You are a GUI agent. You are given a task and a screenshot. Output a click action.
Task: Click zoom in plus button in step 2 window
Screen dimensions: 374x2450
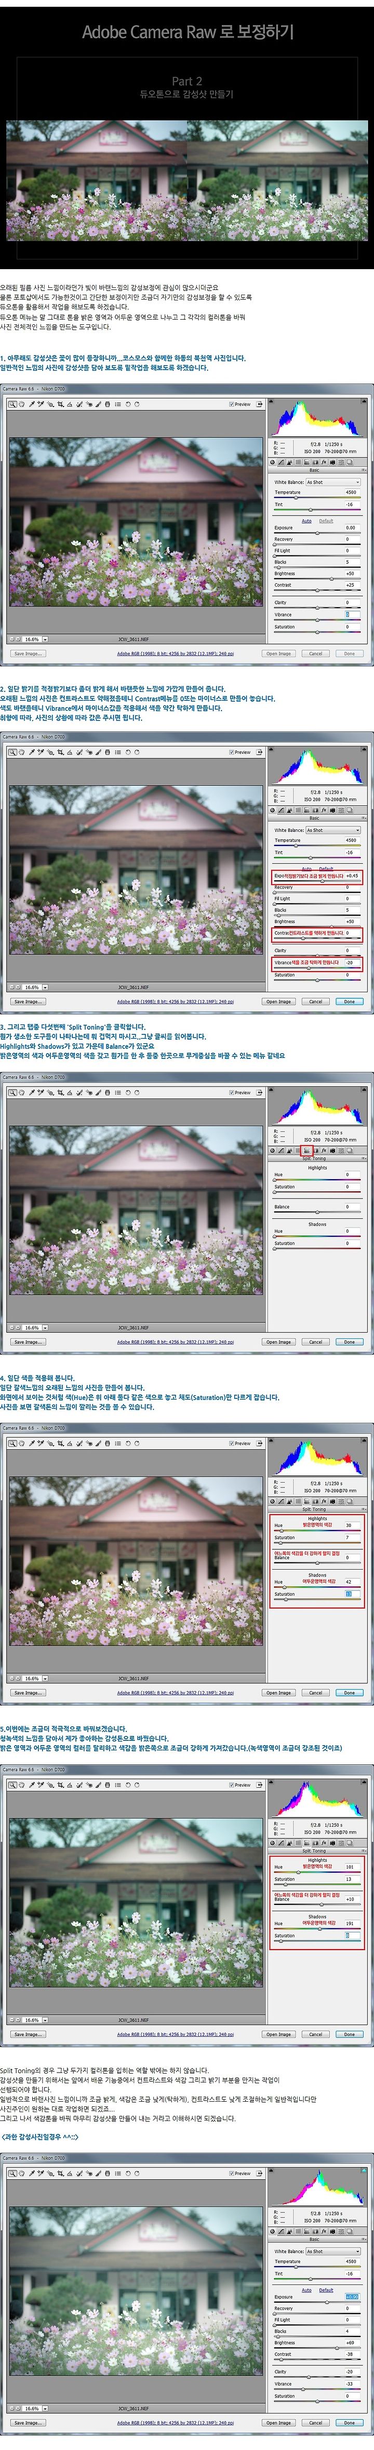pyautogui.click(x=18, y=986)
